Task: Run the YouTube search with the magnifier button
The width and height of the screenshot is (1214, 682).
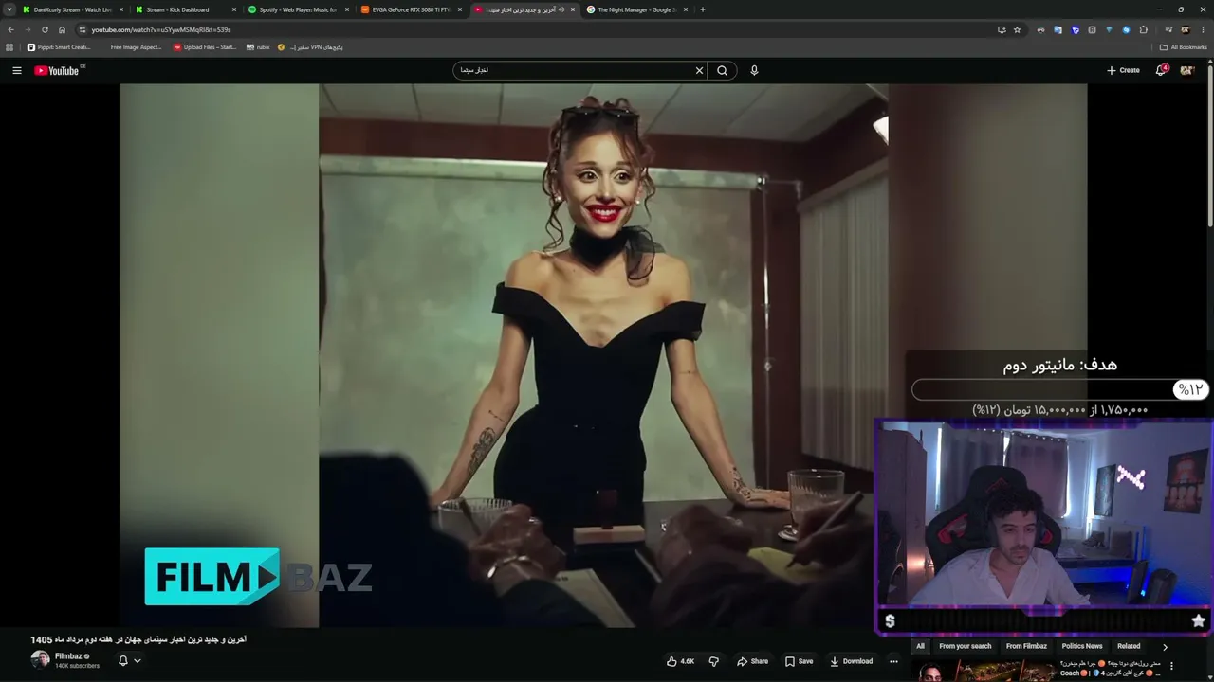Action: pyautogui.click(x=723, y=70)
